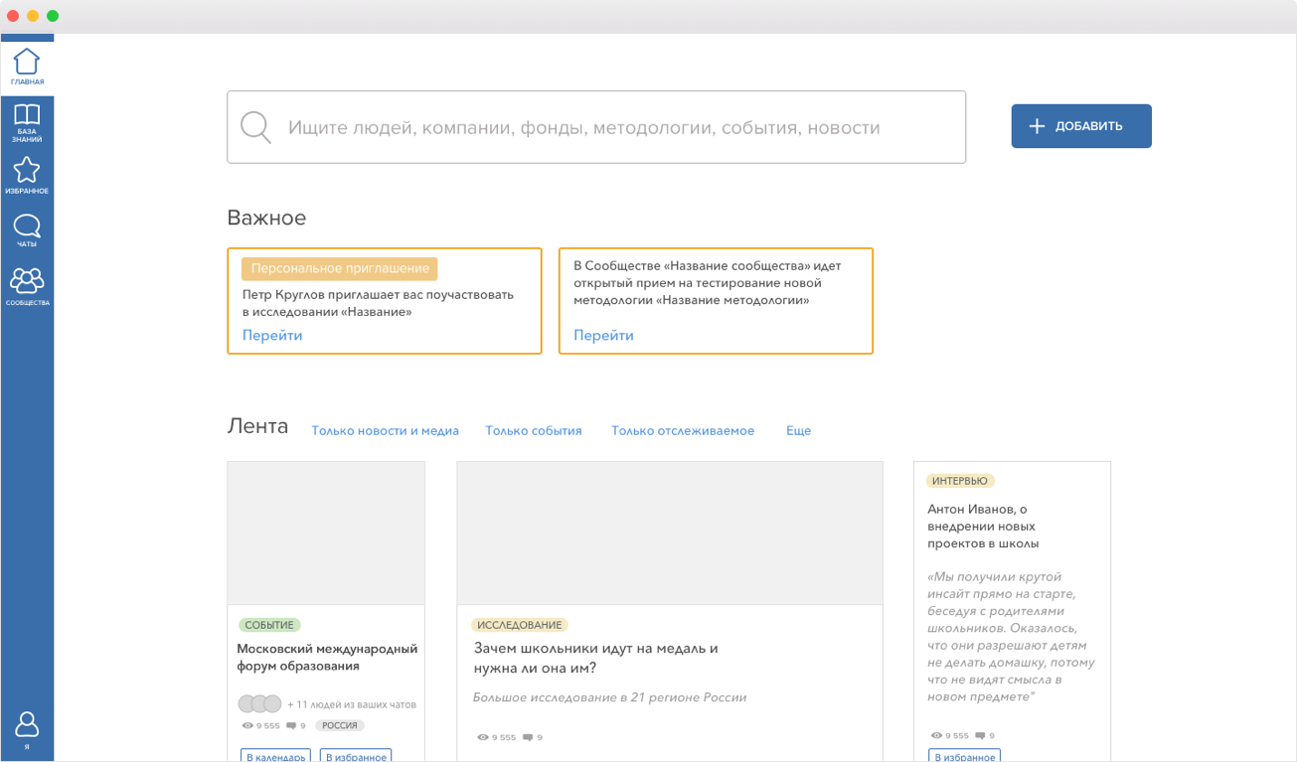1297x762 pixels.
Task: Go to the Главная home icon
Action: point(27,64)
